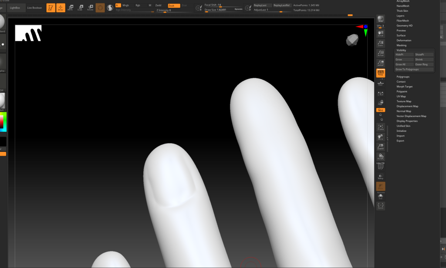The width and height of the screenshot is (446, 268).
Task: Click the Grow All button
Action: click(x=404, y=64)
